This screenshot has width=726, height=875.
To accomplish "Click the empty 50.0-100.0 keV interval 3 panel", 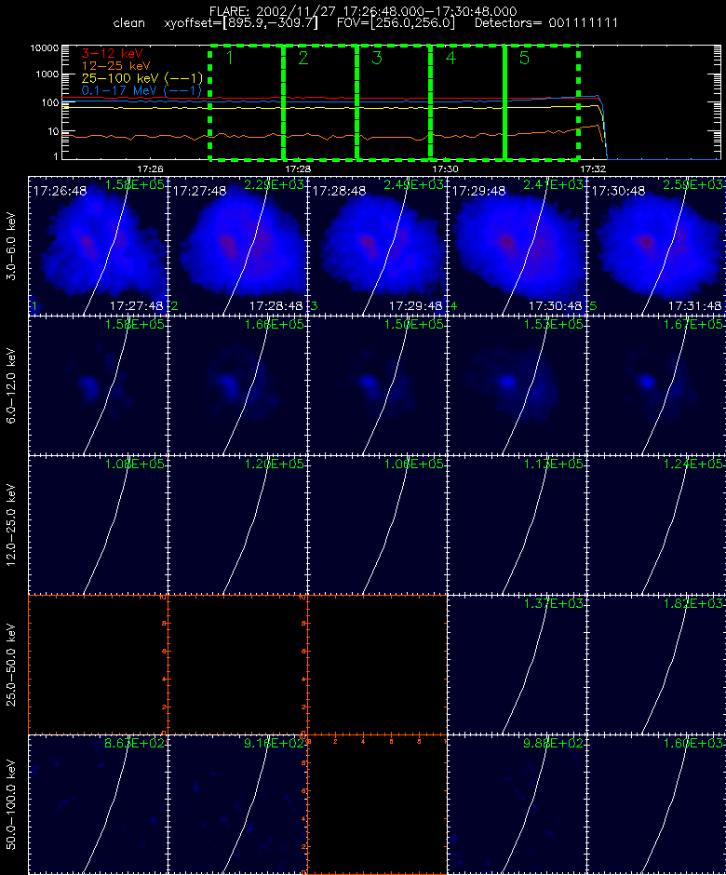I will click(377, 804).
